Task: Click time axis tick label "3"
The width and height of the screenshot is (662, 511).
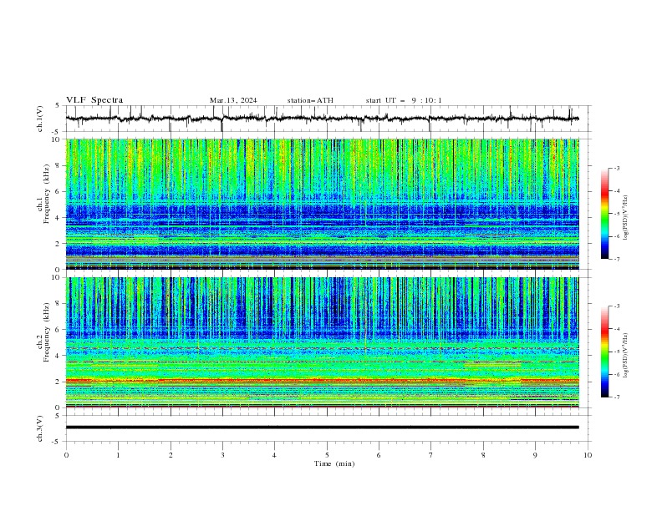Action: pos(222,455)
